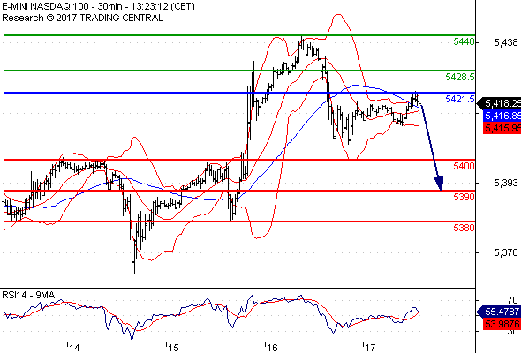
Task: Click the blue 5,416.85 price tag
Action: [x=502, y=116]
